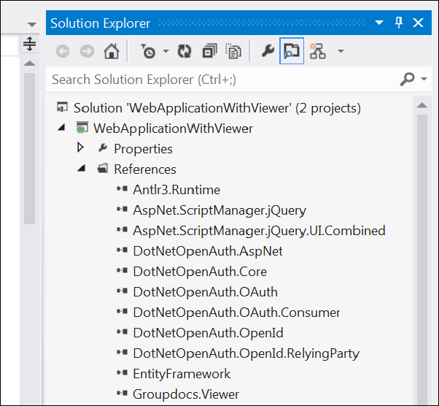Screen dimensions: 439x406
Task: Open the Pending Changes Filter dropdown arrow
Action: [x=166, y=51]
